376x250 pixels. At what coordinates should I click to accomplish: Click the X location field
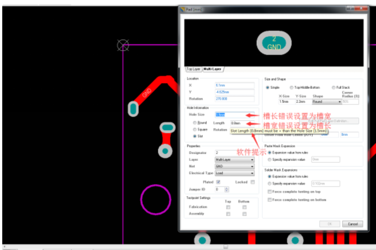click(x=234, y=85)
